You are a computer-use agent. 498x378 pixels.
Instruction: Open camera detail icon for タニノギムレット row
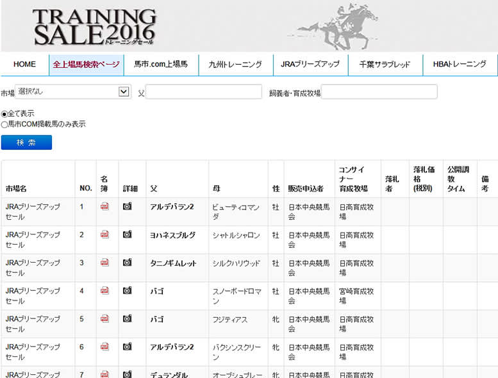(x=128, y=262)
